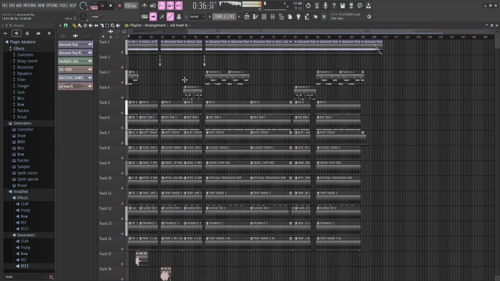Select the mute tool in playlist

(91, 25)
